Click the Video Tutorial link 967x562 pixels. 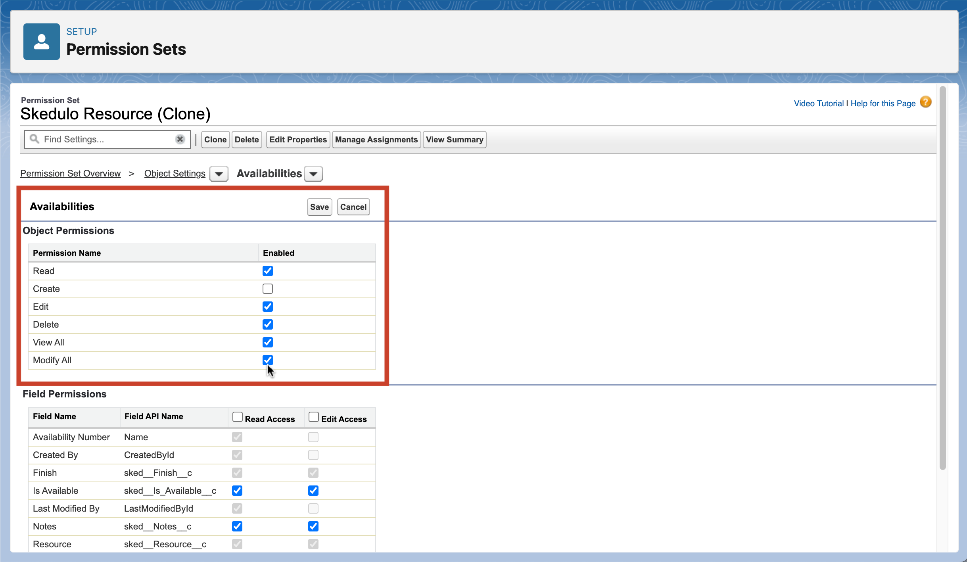819,103
